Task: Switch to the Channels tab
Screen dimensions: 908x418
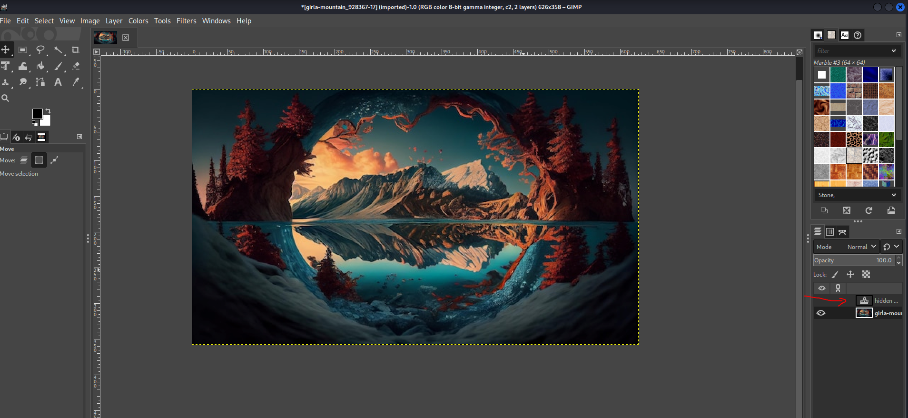Action: click(830, 232)
